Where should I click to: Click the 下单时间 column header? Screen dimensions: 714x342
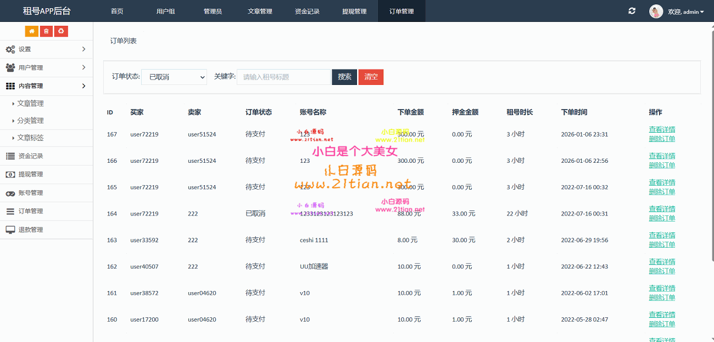click(x=574, y=112)
